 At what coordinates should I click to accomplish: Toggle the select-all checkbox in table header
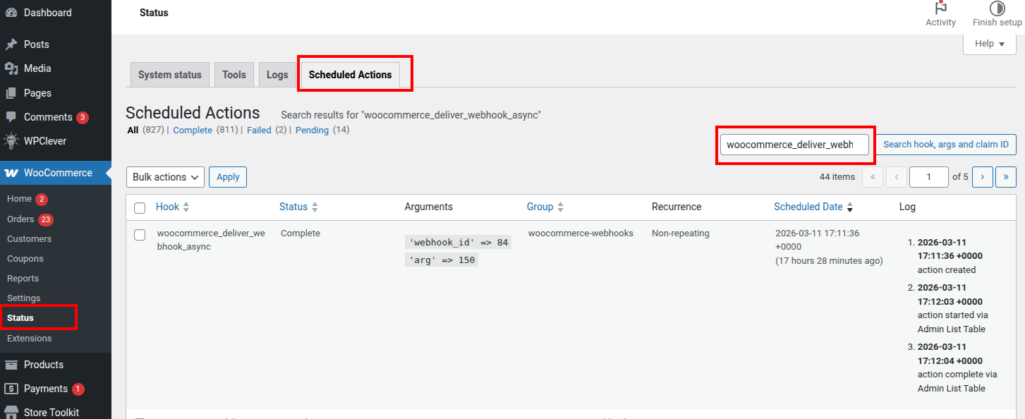tap(140, 207)
